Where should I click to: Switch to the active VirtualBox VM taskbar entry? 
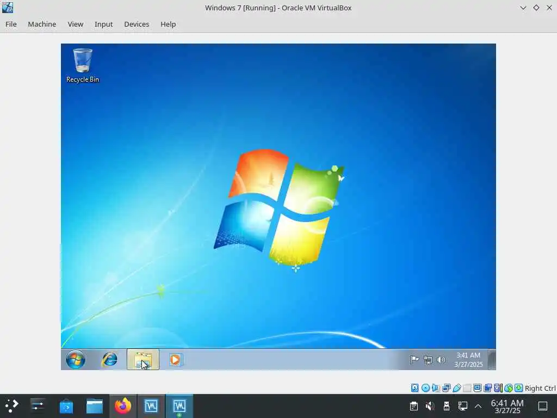pyautogui.click(x=180, y=406)
